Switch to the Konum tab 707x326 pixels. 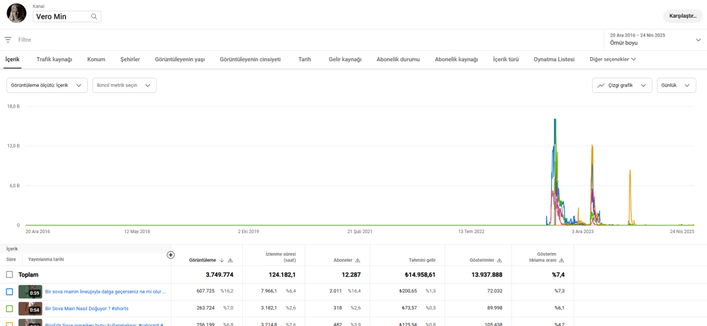(96, 59)
